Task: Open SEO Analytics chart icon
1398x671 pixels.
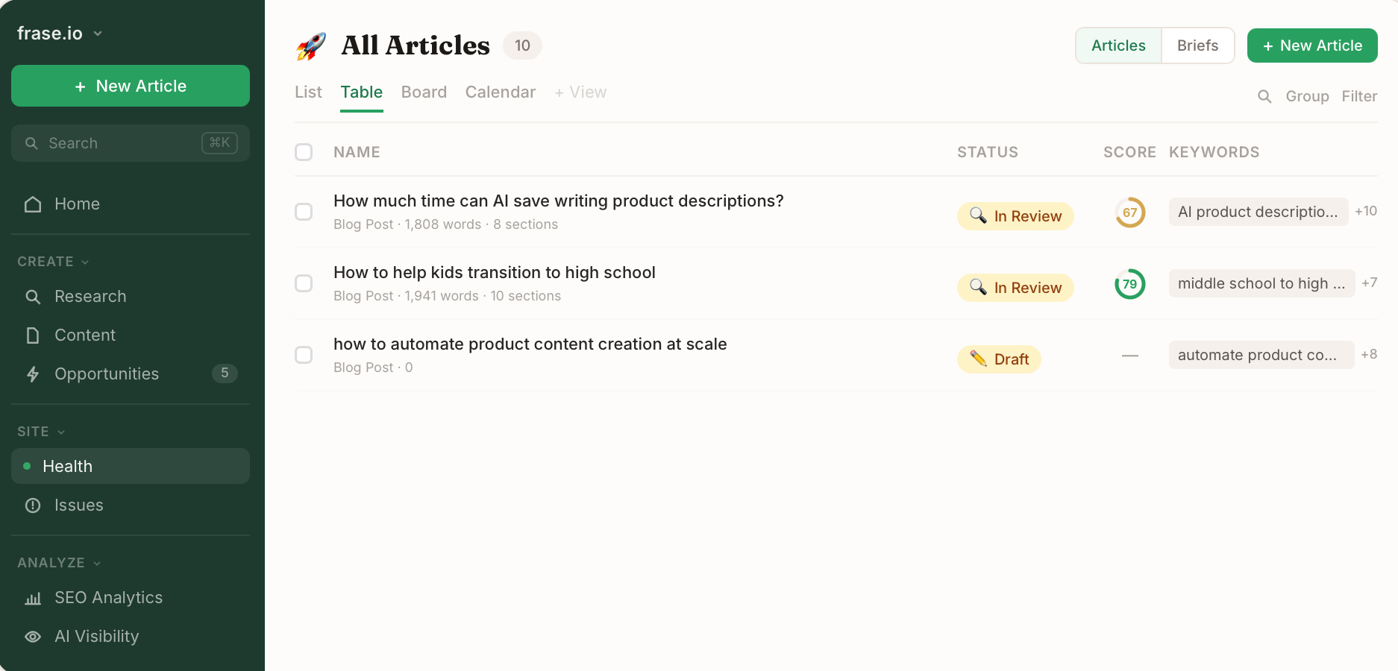Action: [33, 598]
